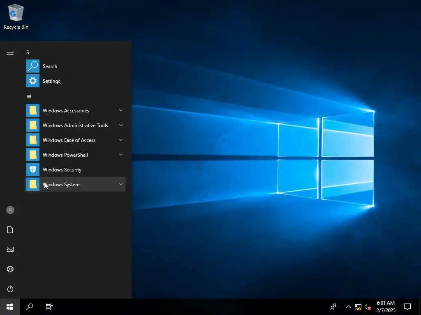Click the Windows PowerShell folder icon
421x315 pixels.
coord(33,155)
